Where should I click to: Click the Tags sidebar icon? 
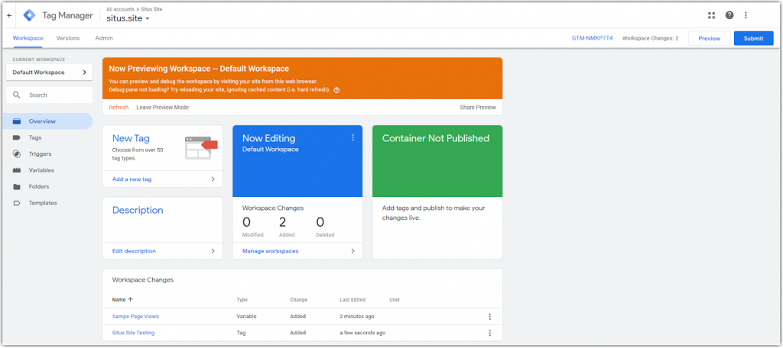(17, 137)
